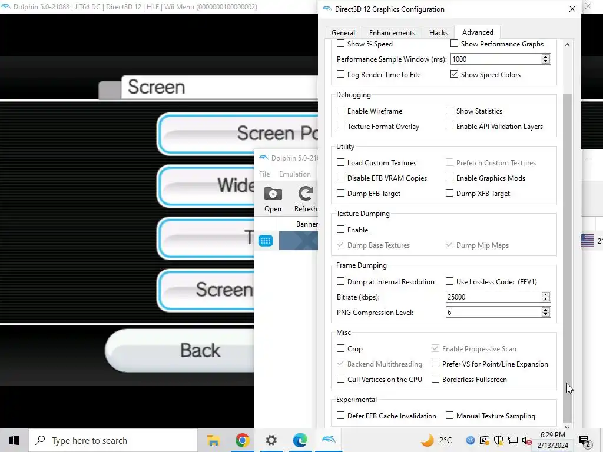
Task: Click the scroll up arrow in settings
Action: click(x=568, y=45)
